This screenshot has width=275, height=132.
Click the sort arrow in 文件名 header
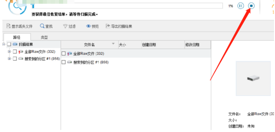[113, 43]
